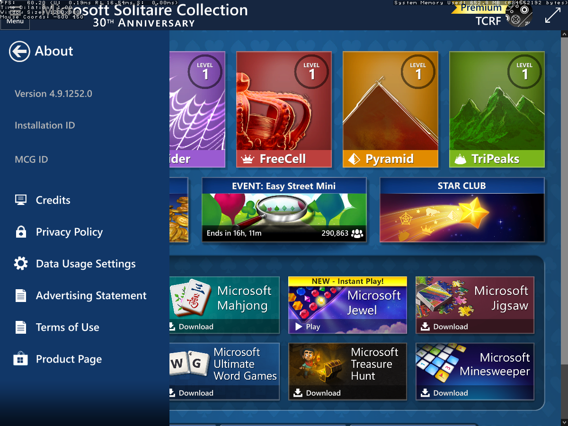Open the gold coins tile
The image size is (568, 426).
click(x=179, y=210)
